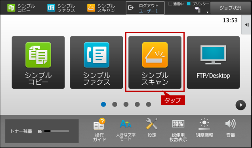The height and width of the screenshot is (148, 252).
Task: Launch the large シンプルスキャン tile
Action: click(x=155, y=63)
